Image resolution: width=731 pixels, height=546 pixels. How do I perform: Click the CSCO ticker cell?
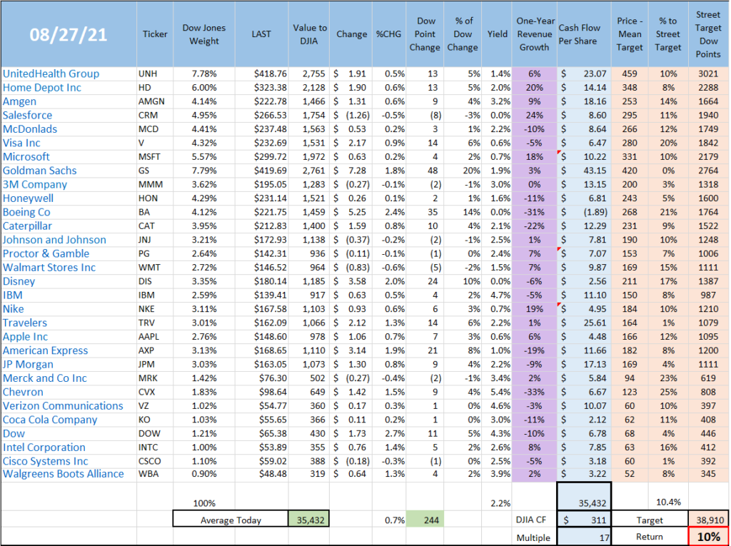155,461
